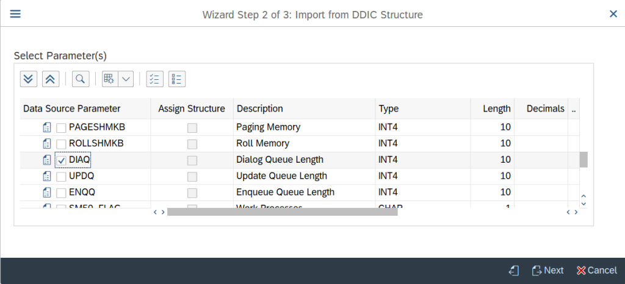
Task: Check the UPDQ parameter checkbox
Action: [x=62, y=176]
